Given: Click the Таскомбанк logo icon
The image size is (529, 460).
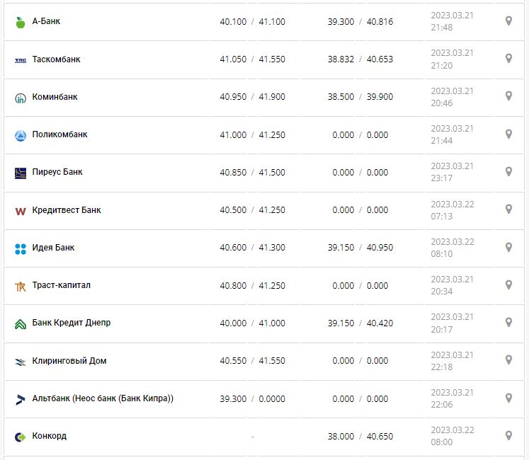Looking at the screenshot, I should click(20, 60).
